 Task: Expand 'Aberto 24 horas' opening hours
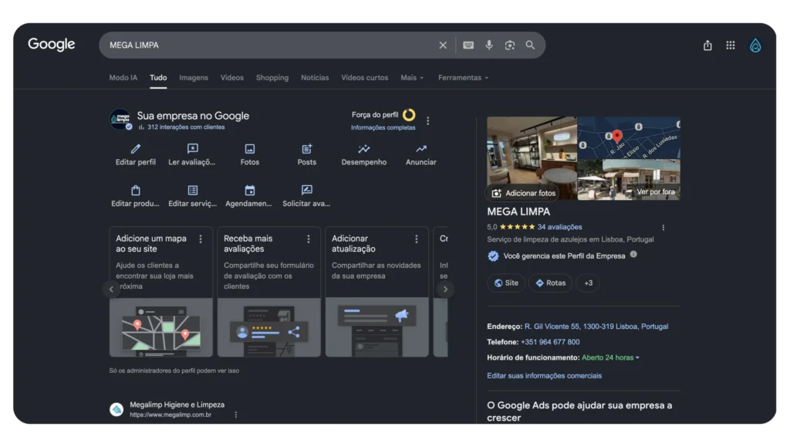[x=610, y=357]
